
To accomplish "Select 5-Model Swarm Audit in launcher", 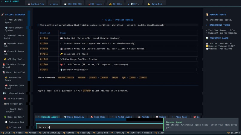I will pos(14,37).
